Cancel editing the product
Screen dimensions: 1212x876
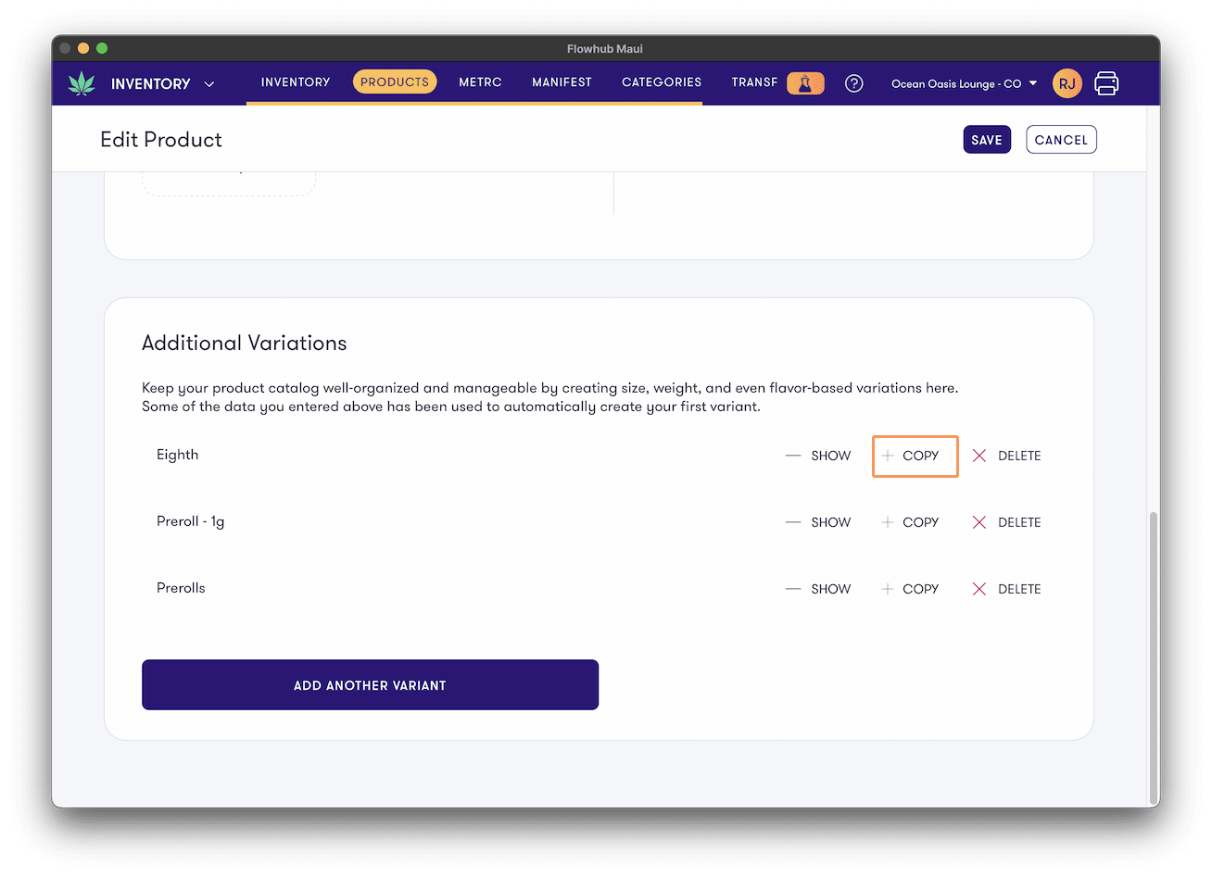(1061, 140)
